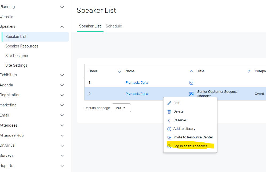The image size is (266, 172).
Task: Open Speaker Resources in sidebar
Action: pos(22,46)
